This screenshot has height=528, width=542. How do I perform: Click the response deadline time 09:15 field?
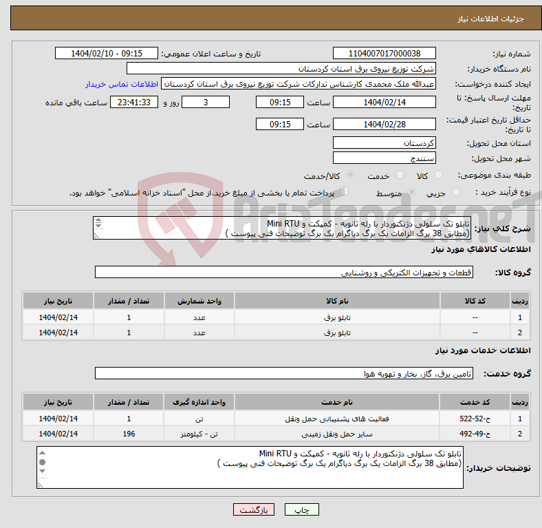point(280,102)
